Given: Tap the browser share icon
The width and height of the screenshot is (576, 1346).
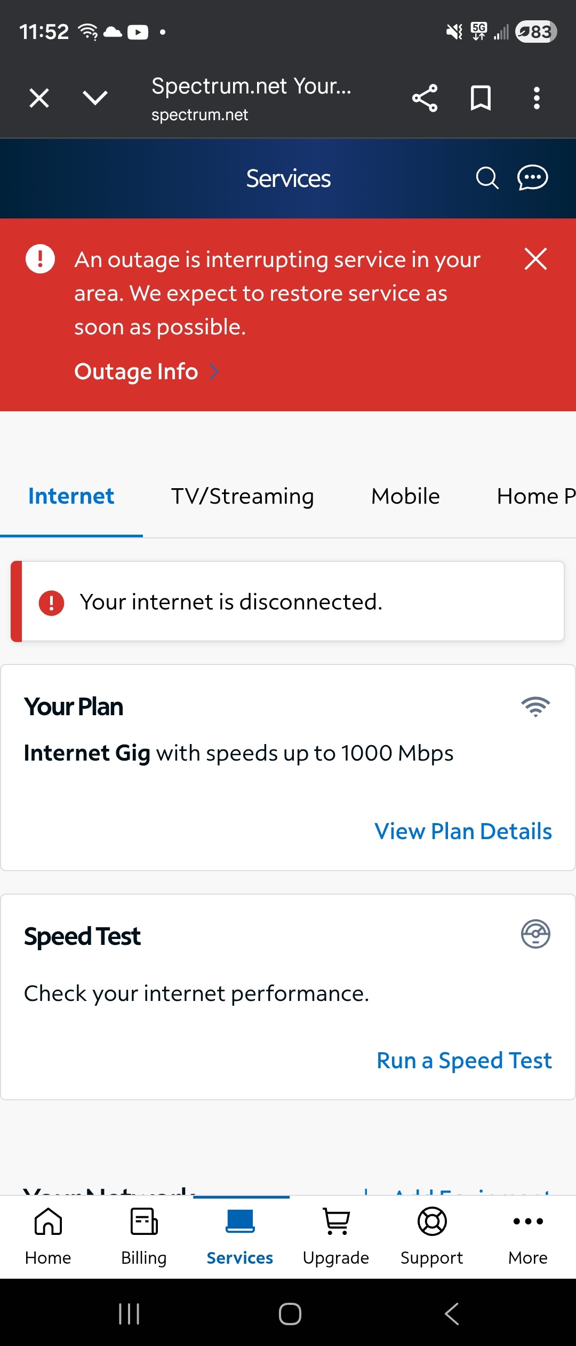Looking at the screenshot, I should [425, 98].
